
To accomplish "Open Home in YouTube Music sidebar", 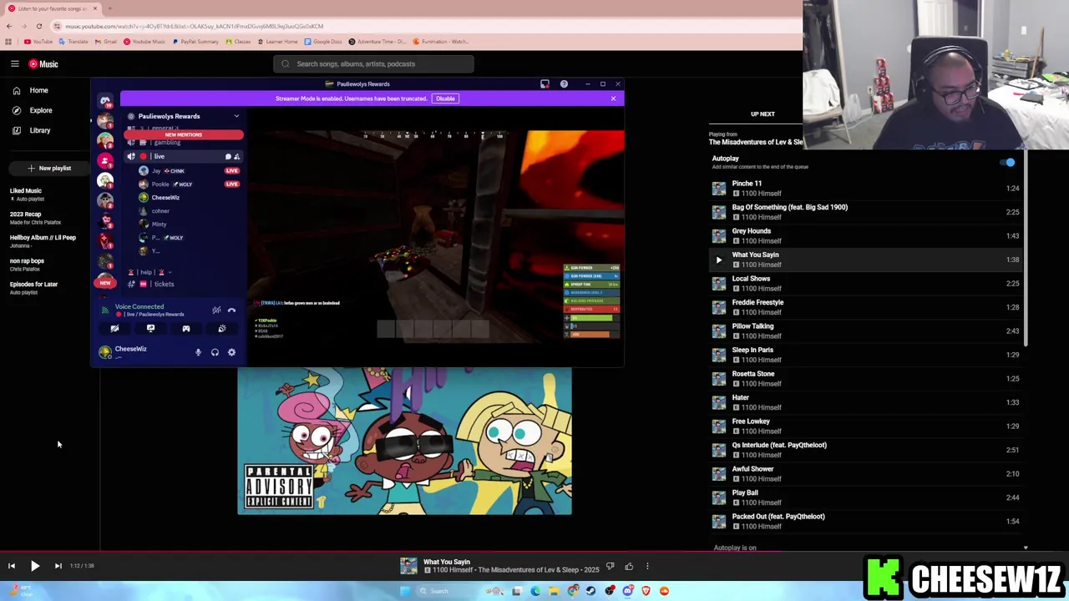I will (31, 90).
